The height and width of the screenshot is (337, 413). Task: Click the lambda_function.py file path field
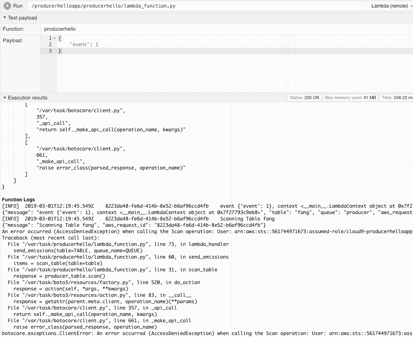(x=195, y=6)
